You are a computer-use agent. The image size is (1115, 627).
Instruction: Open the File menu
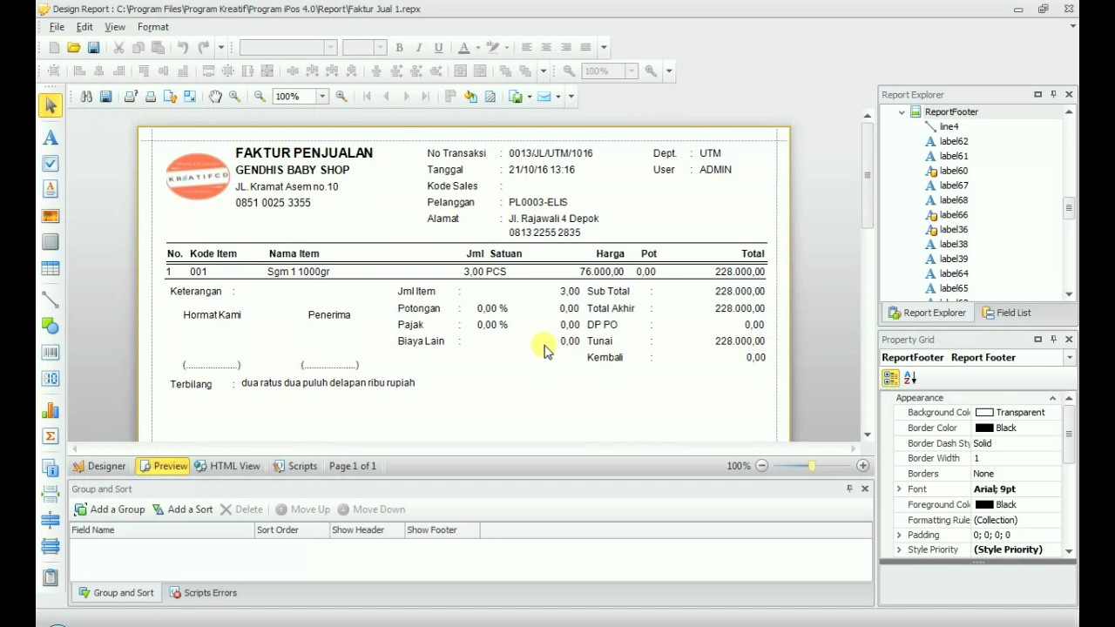coord(57,27)
